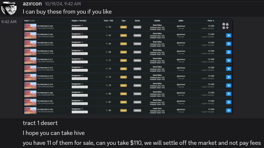The height and width of the screenshot is (148, 264).
Task: Click the seller name in the plot 73 row
Action: 181,76
